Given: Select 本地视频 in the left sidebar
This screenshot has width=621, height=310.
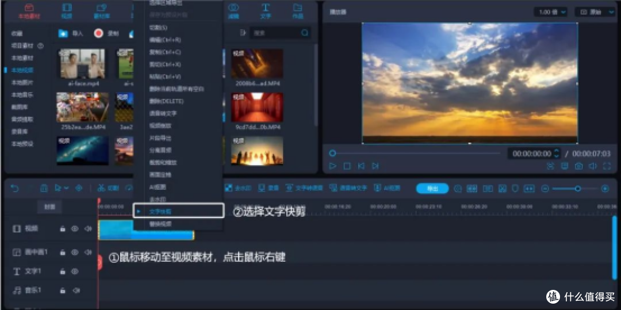Looking at the screenshot, I should point(22,70).
